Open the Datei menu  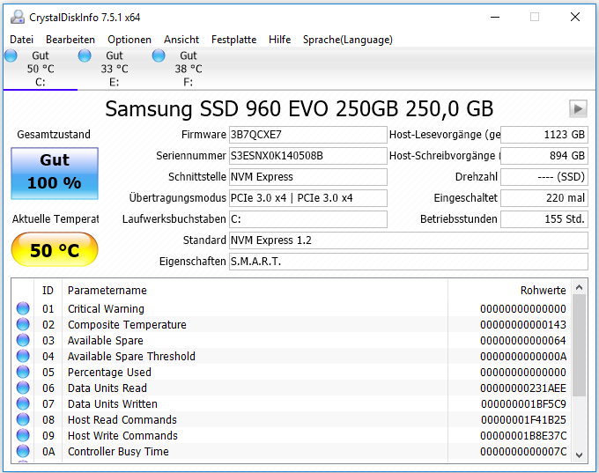(22, 40)
